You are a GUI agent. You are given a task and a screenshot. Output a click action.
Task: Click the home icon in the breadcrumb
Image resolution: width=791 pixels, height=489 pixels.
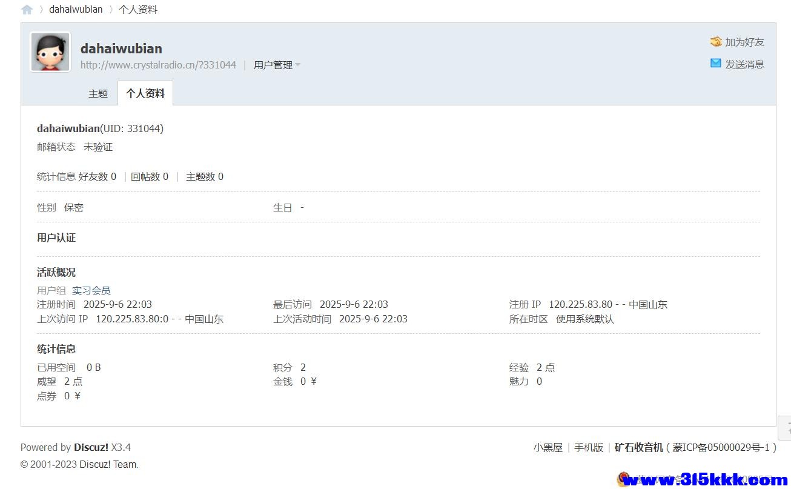click(26, 9)
